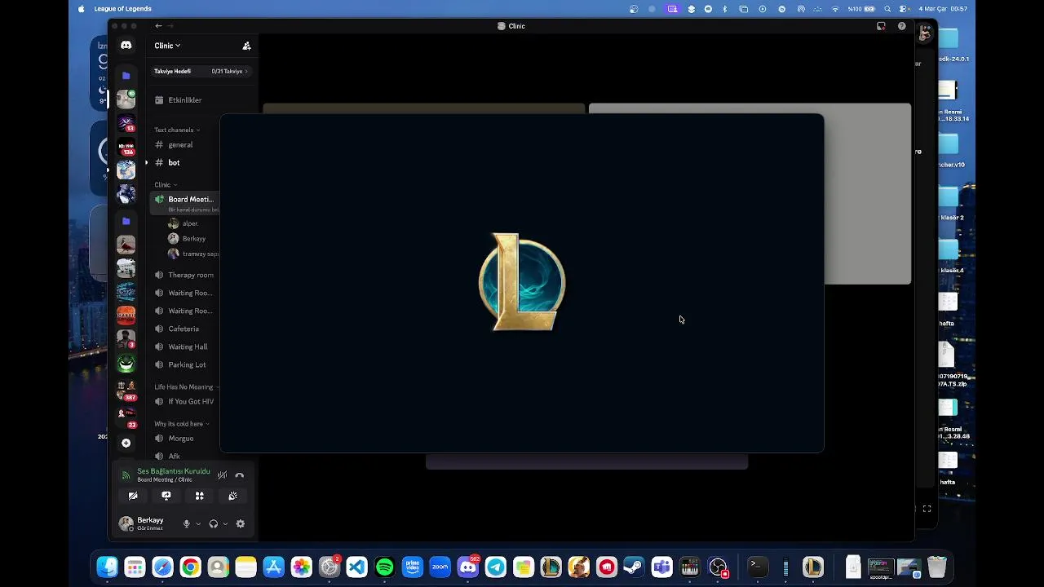Image resolution: width=1044 pixels, height=587 pixels.
Task: Open Discord help question mark icon
Action: [x=901, y=26]
